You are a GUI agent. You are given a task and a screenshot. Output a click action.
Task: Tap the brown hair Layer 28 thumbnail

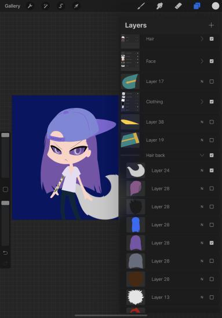(x=136, y=279)
